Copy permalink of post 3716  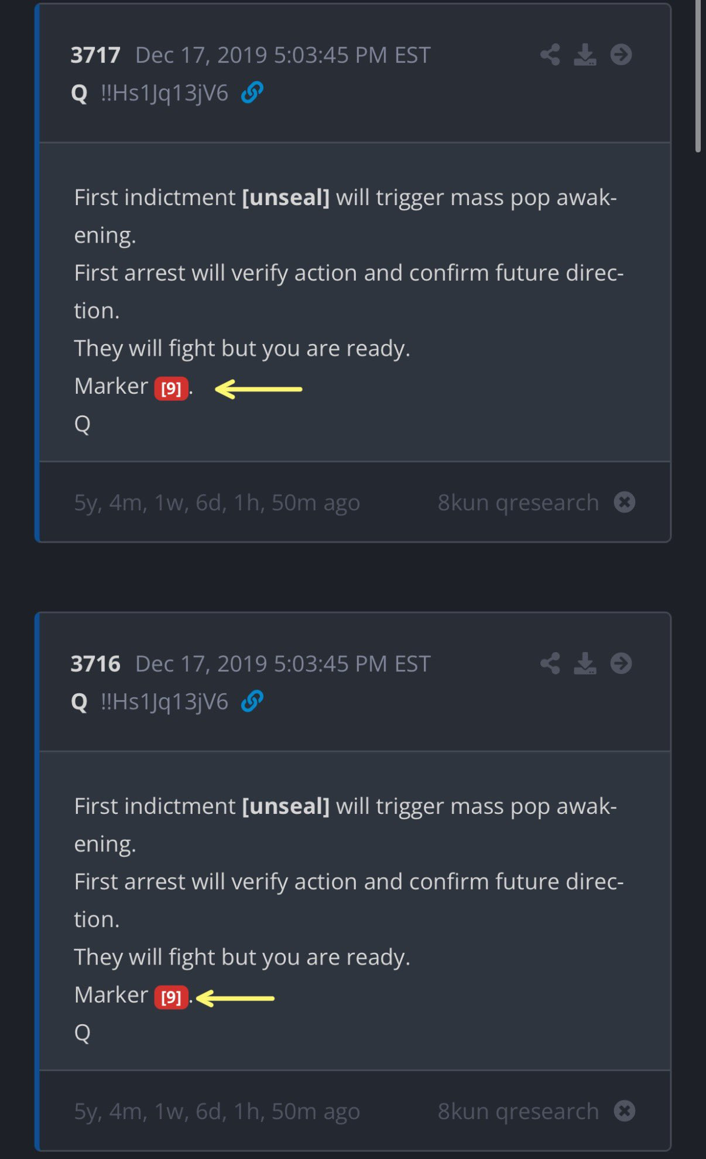(x=252, y=701)
